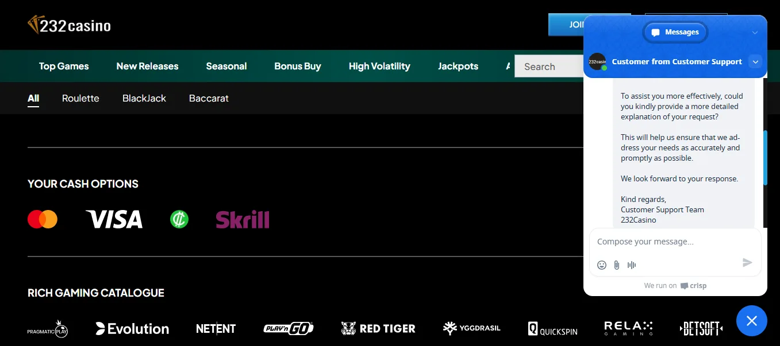The height and width of the screenshot is (346, 780).
Task: Open the Red Tiger provider logo
Action: [x=378, y=329]
